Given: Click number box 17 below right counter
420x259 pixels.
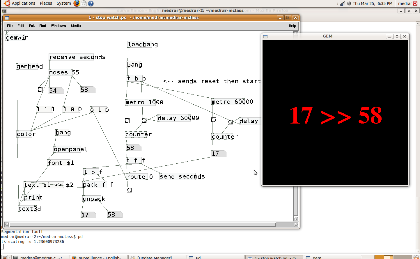Looking at the screenshot, I should [x=219, y=153].
